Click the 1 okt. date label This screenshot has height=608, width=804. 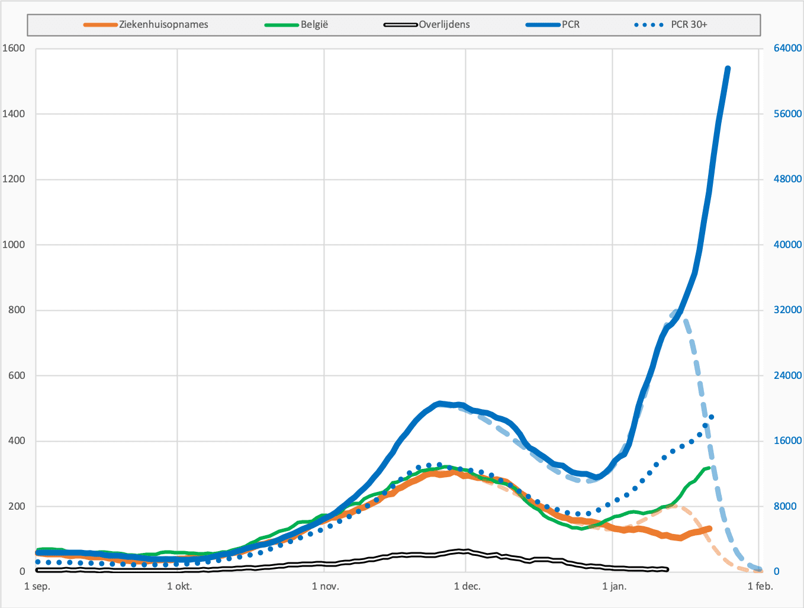(179, 587)
